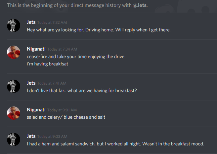Click the 'Today at 7:34 AM' timestamp
This screenshot has width=217, height=154.
click(x=62, y=49)
